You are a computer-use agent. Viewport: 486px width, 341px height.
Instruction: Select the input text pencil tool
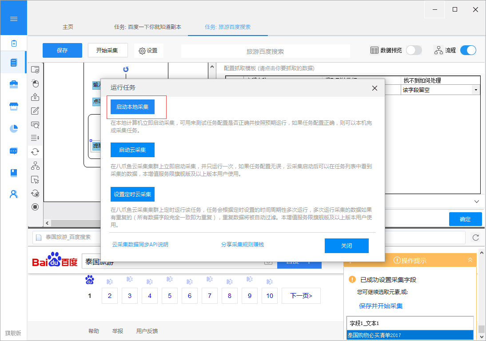(35, 111)
